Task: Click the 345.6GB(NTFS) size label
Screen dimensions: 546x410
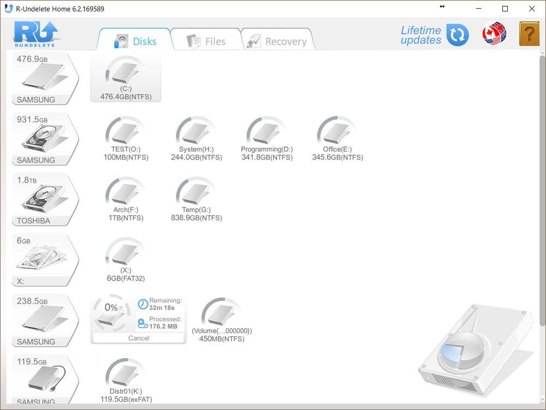Action: point(337,157)
